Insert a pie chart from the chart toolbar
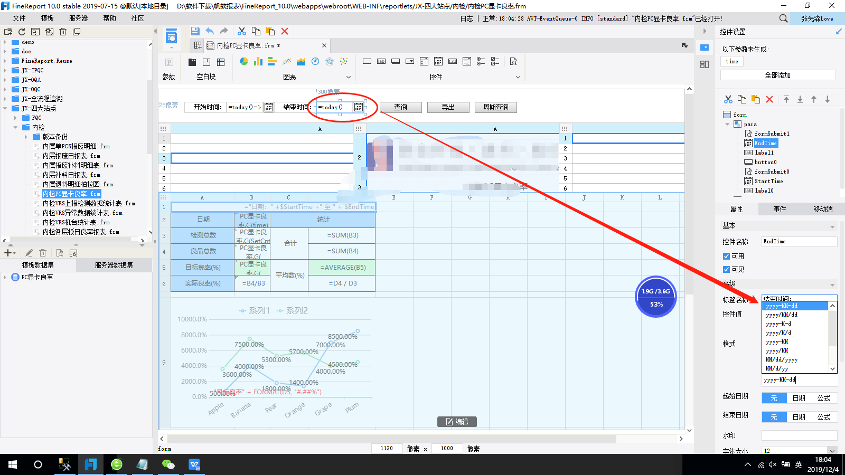Image resolution: width=845 pixels, height=475 pixels. pyautogui.click(x=244, y=61)
